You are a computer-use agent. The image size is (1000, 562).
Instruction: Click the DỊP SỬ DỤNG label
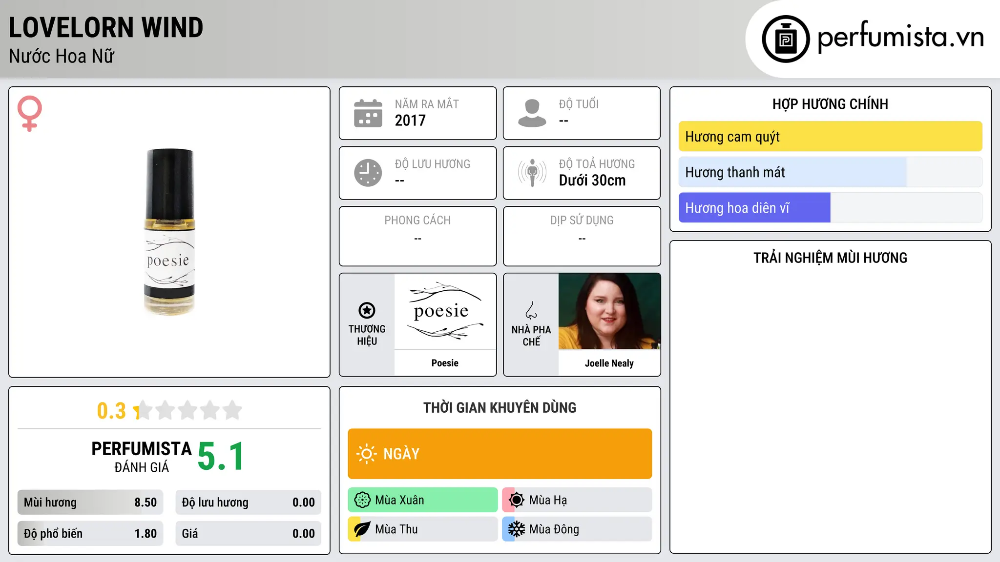point(582,221)
